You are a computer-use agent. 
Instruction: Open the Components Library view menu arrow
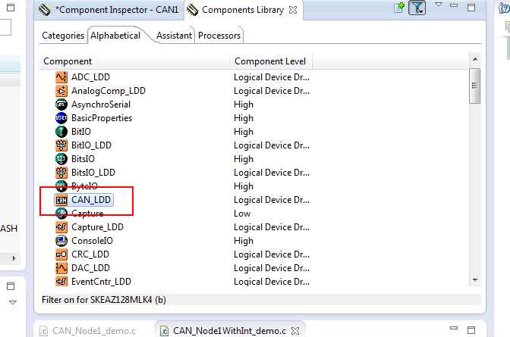pos(439,5)
